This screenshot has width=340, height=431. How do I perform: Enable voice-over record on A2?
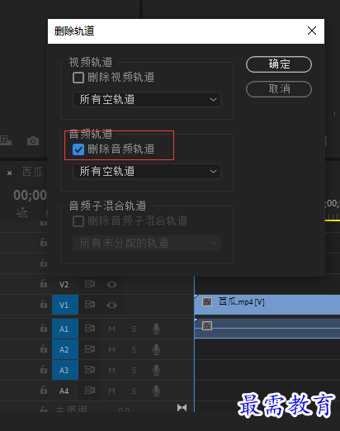pos(156,349)
